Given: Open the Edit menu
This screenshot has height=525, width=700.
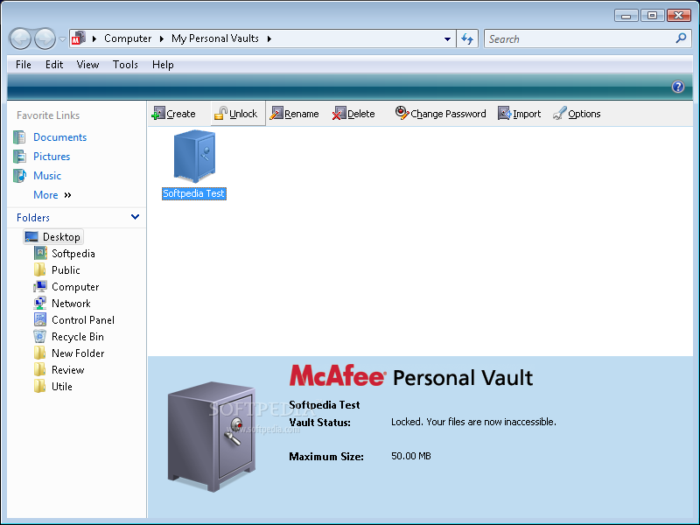Looking at the screenshot, I should [54, 65].
